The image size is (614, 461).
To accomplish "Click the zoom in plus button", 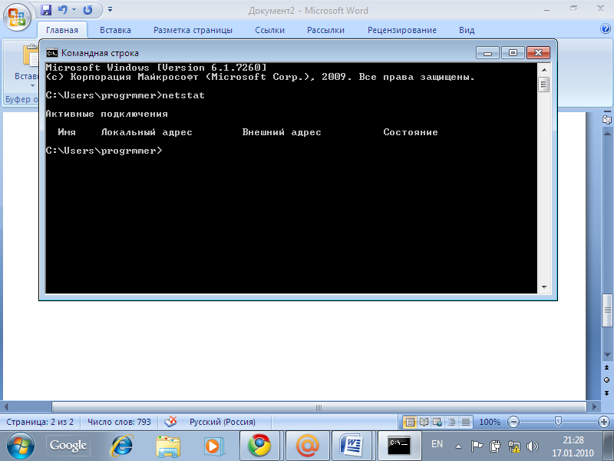I will coord(604,422).
